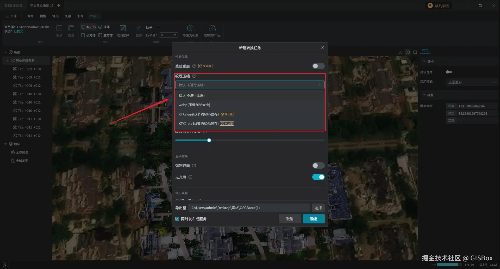Click the 取消 (cancel) toolbar icon

[59, 28]
